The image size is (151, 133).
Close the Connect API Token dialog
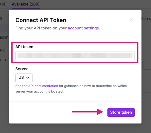[x=131, y=20]
